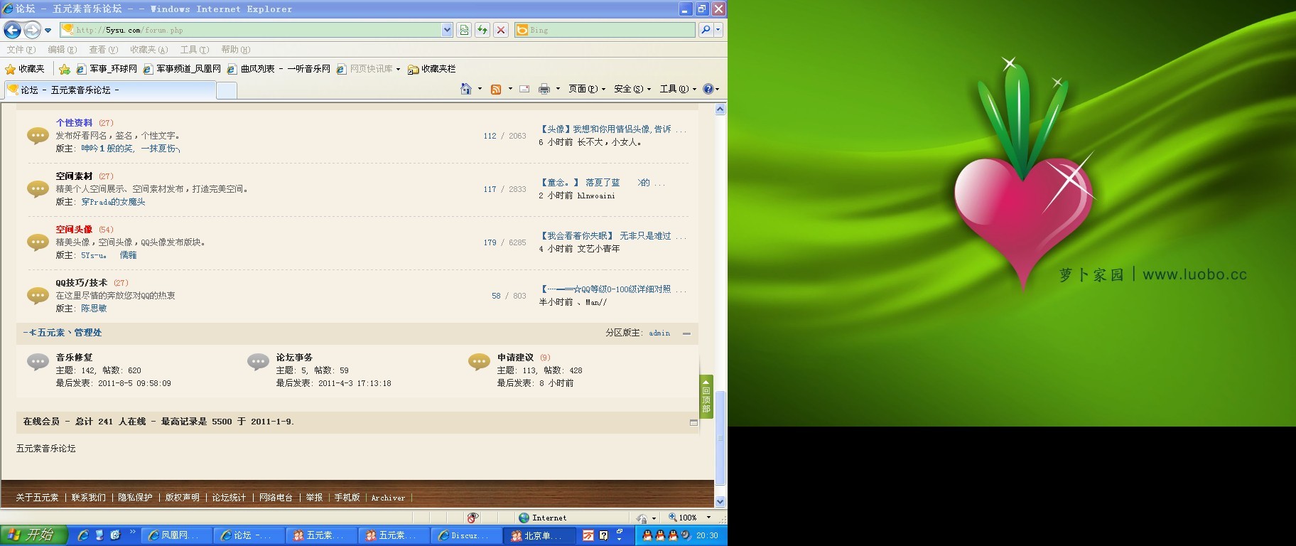The height and width of the screenshot is (546, 1296).
Task: Click the Read Mail envelope icon
Action: click(524, 89)
